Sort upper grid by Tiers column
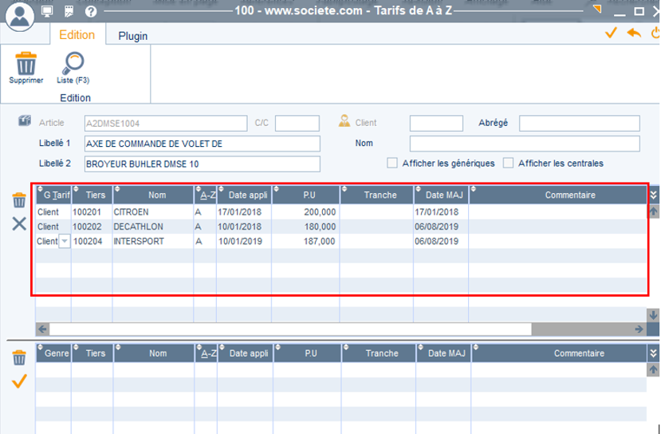The height and width of the screenshot is (434, 661). (92, 195)
